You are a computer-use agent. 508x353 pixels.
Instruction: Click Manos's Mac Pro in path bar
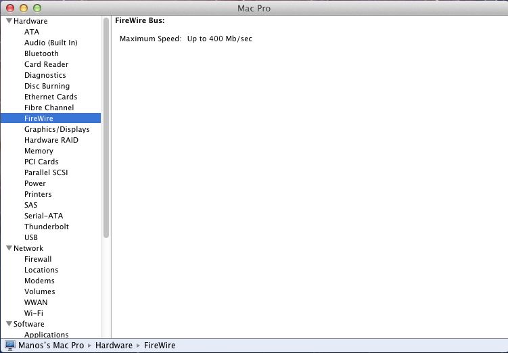[51, 346]
